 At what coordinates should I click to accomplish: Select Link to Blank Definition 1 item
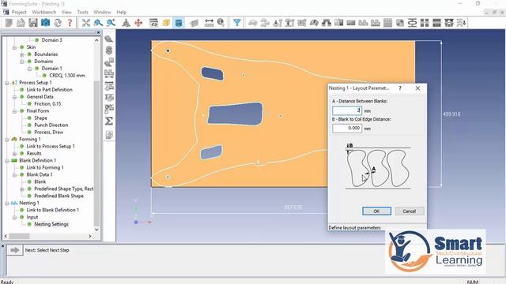tap(53, 210)
